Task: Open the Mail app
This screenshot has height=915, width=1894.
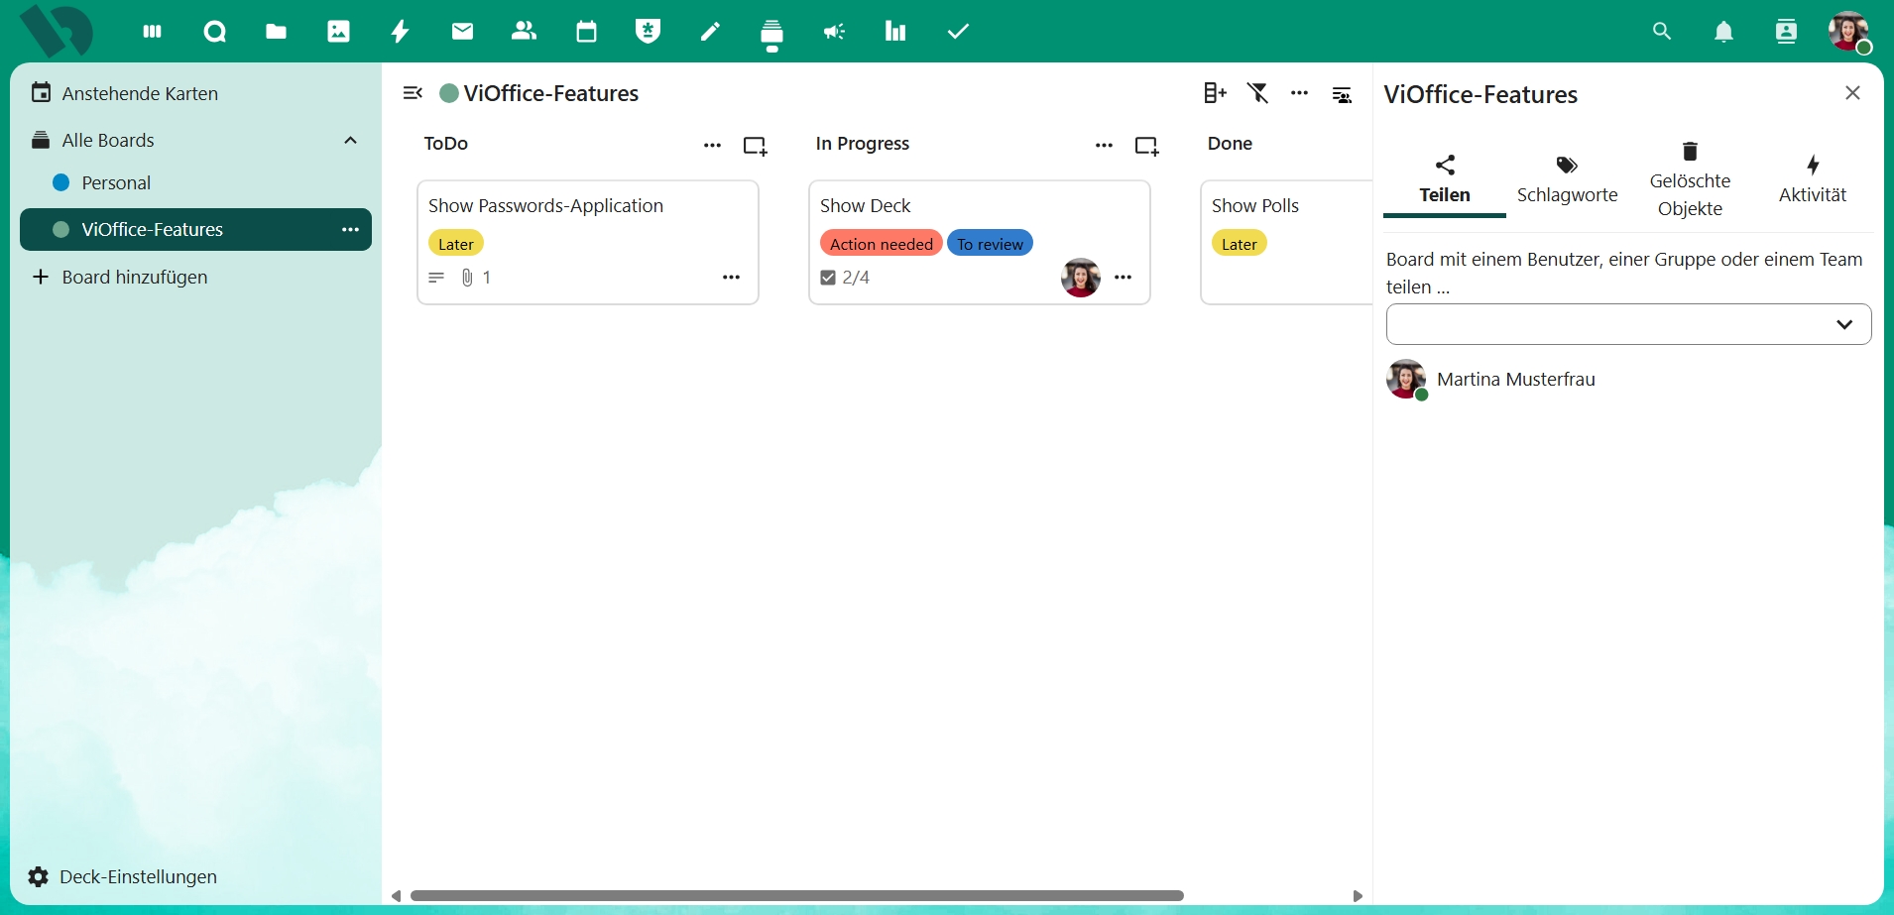Action: (462, 32)
